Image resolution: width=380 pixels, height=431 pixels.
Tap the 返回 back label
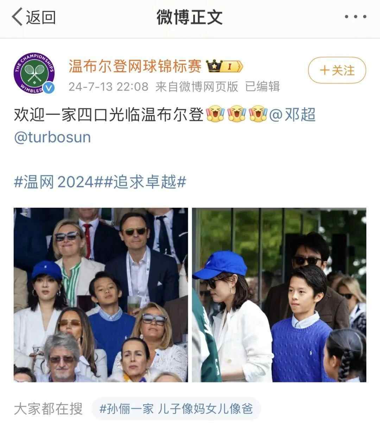tap(41, 17)
